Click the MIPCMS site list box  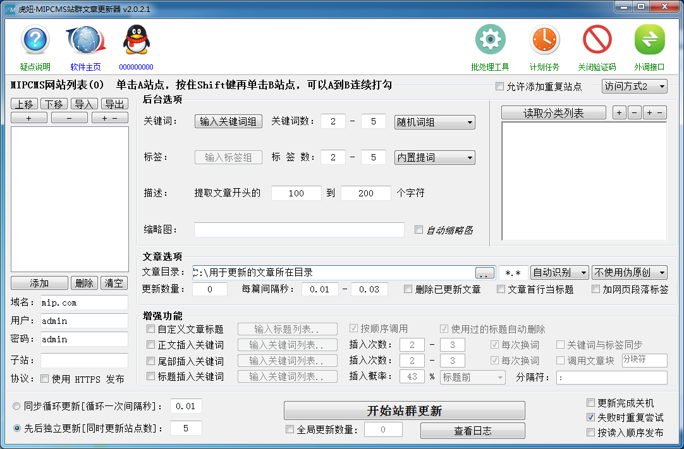point(70,199)
